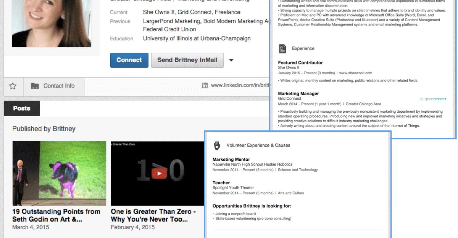
Task: Click Spotlight Youth Theater organization
Action: (x=233, y=188)
